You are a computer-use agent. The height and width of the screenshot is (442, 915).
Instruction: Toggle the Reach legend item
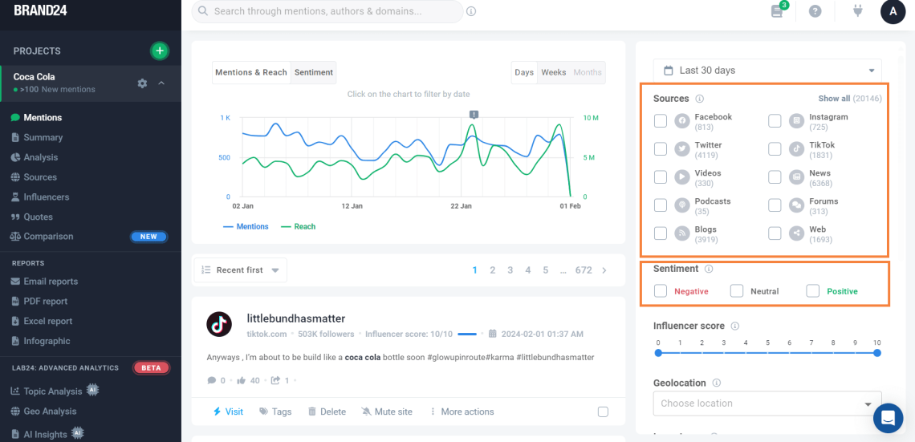(299, 226)
